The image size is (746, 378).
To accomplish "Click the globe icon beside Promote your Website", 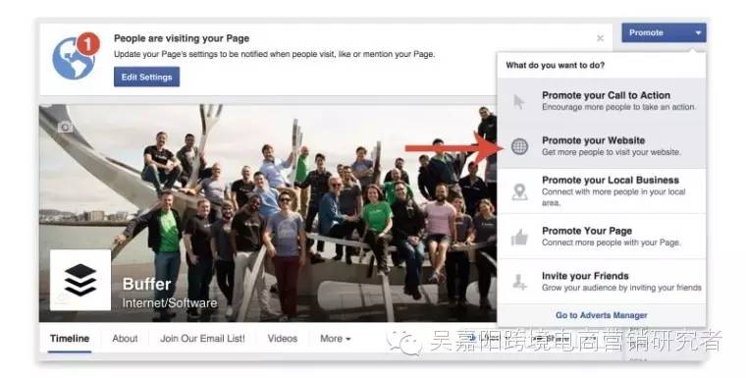I will click(x=519, y=146).
